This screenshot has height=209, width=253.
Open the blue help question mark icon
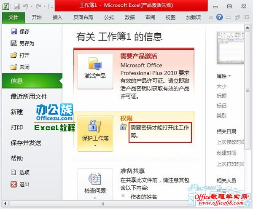219,17
